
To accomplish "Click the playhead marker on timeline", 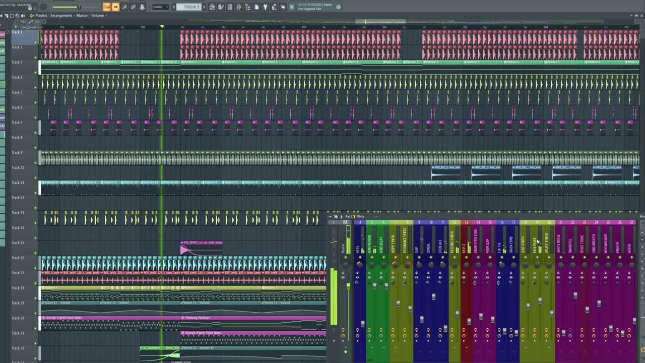I will 162,26.
